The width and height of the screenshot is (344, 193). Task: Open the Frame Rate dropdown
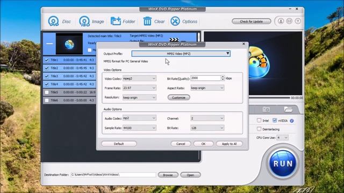click(x=139, y=88)
